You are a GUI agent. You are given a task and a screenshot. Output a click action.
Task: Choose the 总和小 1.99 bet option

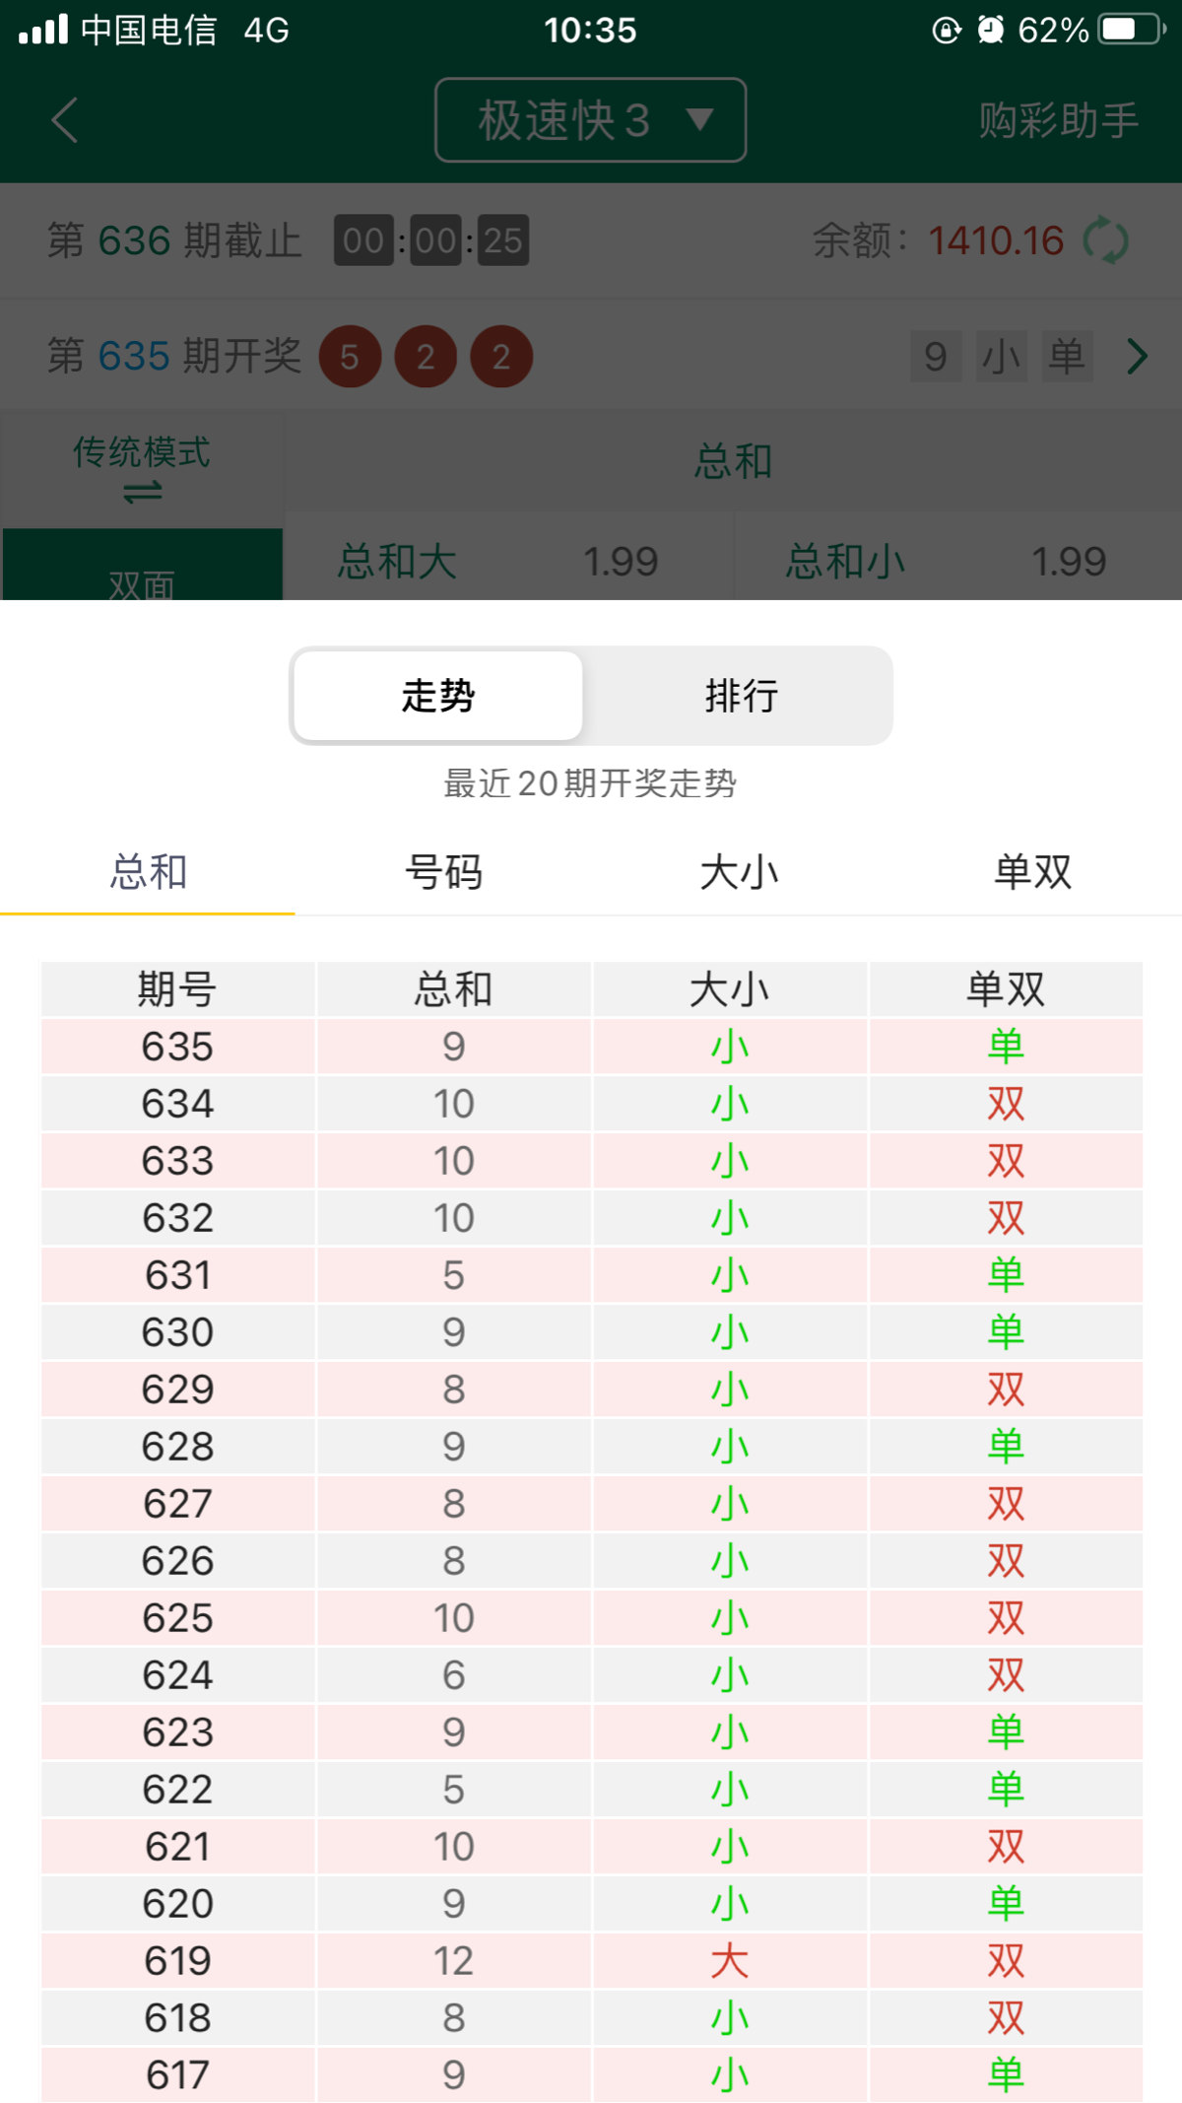pos(955,561)
